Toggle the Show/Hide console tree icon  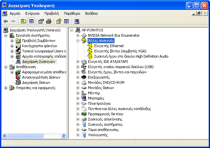point(31,21)
